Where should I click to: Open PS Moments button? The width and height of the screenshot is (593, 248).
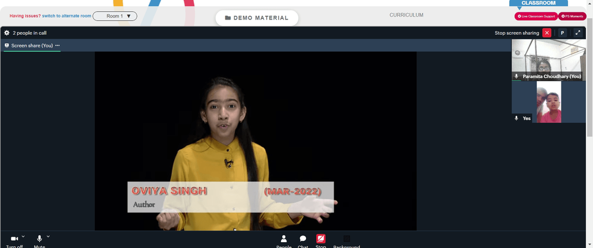tap(572, 16)
